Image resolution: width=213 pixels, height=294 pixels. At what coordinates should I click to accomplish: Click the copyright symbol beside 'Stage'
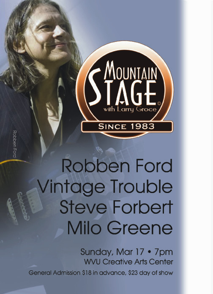[x=159, y=103]
